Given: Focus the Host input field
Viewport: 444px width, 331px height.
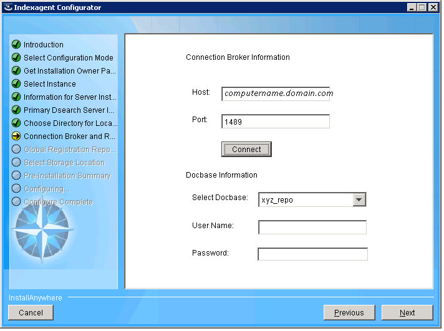Looking at the screenshot, I should coord(276,94).
